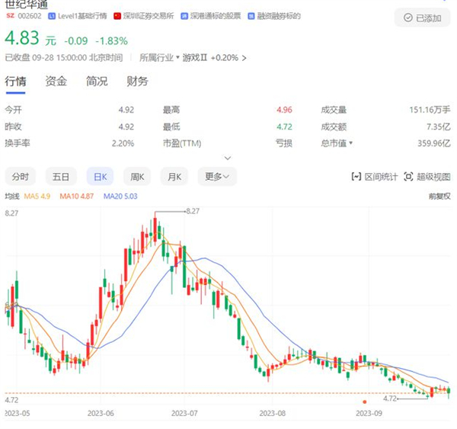
Task: Click the 今开 4.92 value
Action: tap(126, 110)
